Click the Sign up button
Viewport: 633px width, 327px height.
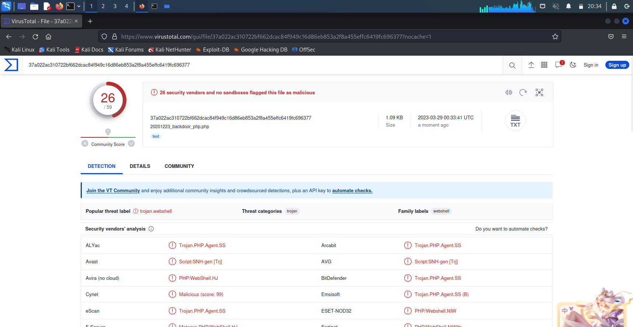coord(617,65)
